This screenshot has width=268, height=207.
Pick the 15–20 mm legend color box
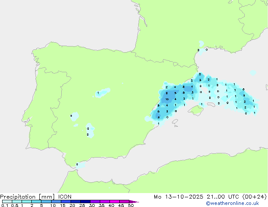click(66, 202)
